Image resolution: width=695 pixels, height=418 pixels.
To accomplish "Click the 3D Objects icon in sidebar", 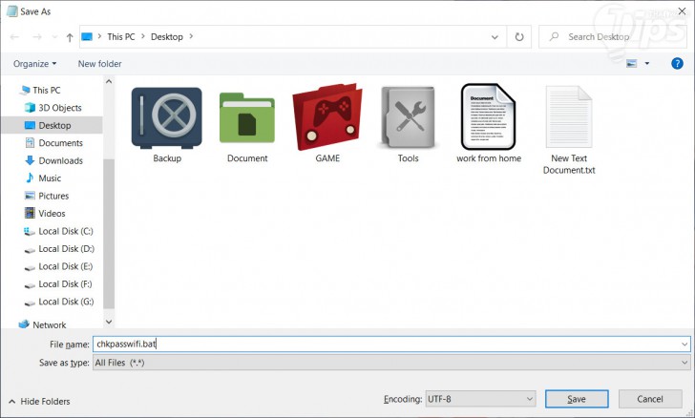I will coord(30,108).
